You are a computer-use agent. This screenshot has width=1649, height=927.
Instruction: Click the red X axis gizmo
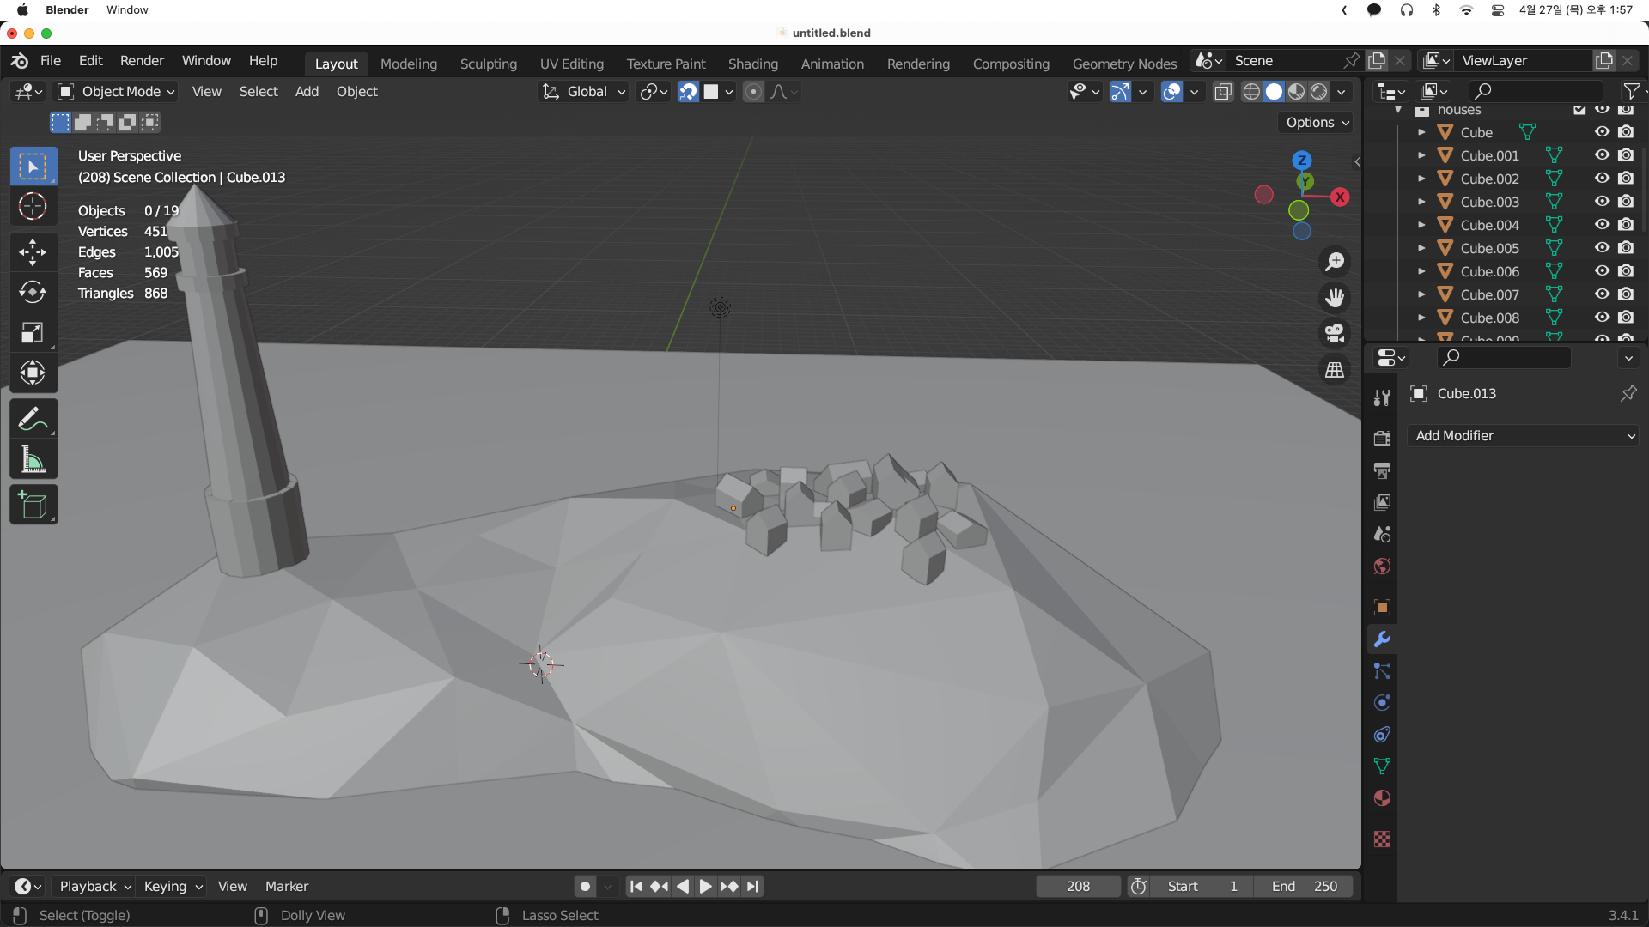[1340, 197]
